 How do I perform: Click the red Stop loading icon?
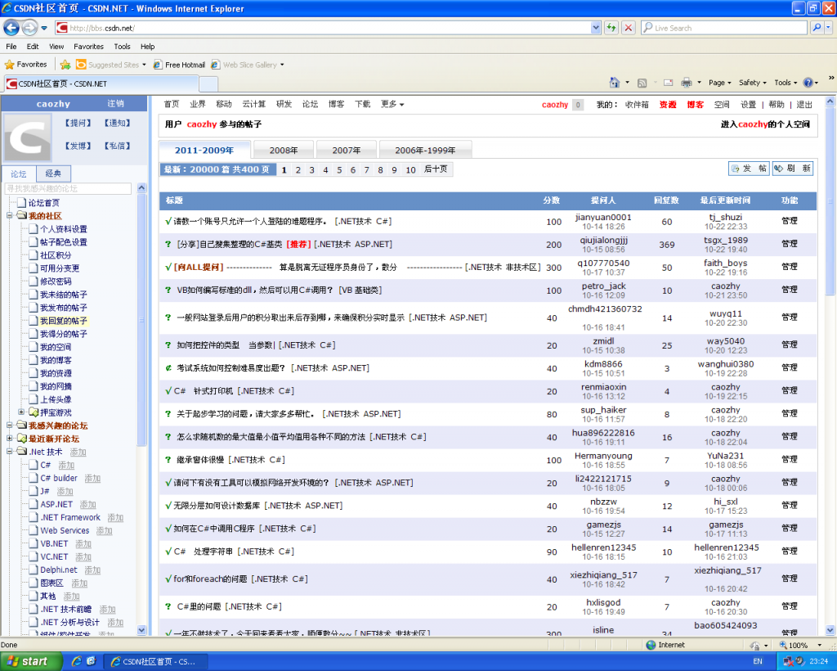[x=629, y=28]
